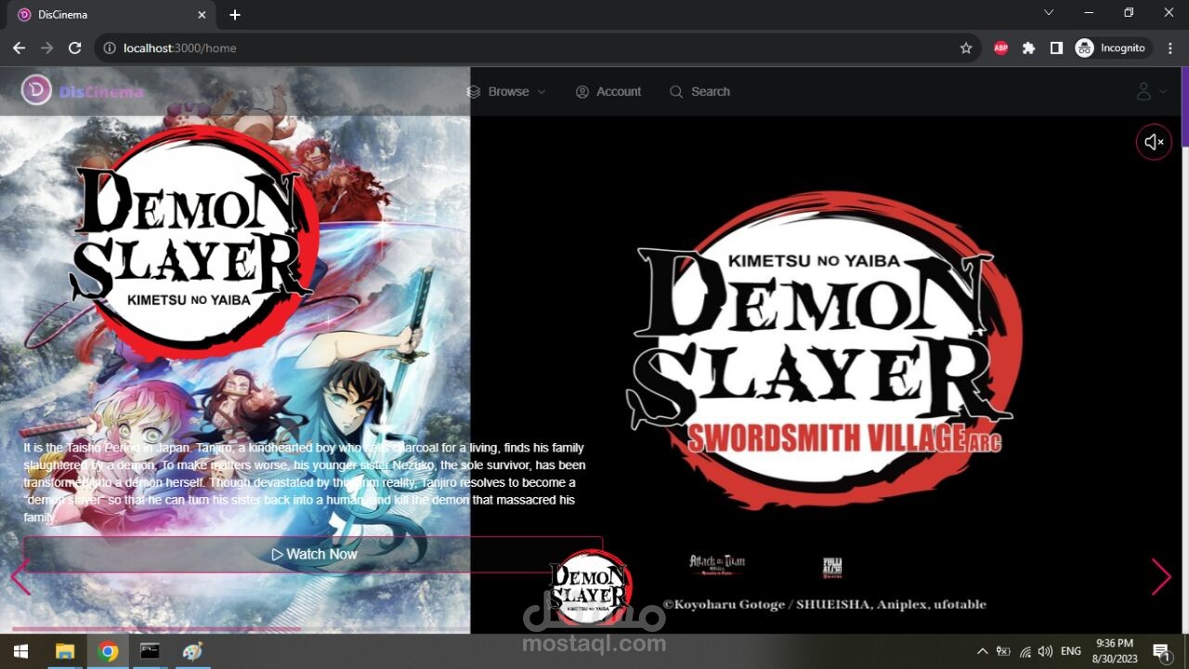Viewport: 1189px width, 669px height.
Task: Open File Explorer from the taskbar
Action: pyautogui.click(x=64, y=651)
